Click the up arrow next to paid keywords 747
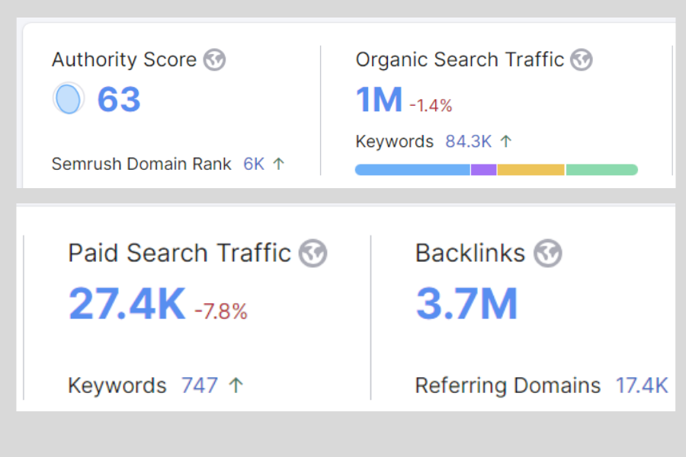 [236, 385]
